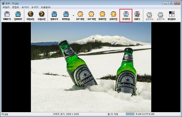This screenshot has height=117, width=182.
Task: Click the 01.jpg filename in status bar
Action: [x=5, y=114]
